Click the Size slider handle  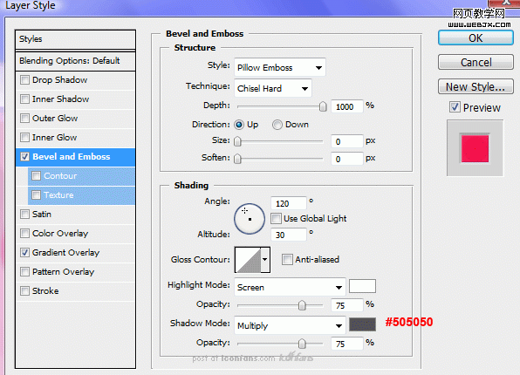point(237,141)
